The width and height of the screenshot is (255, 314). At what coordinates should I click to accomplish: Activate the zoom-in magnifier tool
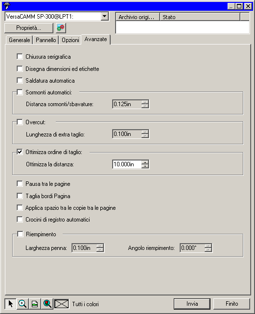[x=23, y=304]
